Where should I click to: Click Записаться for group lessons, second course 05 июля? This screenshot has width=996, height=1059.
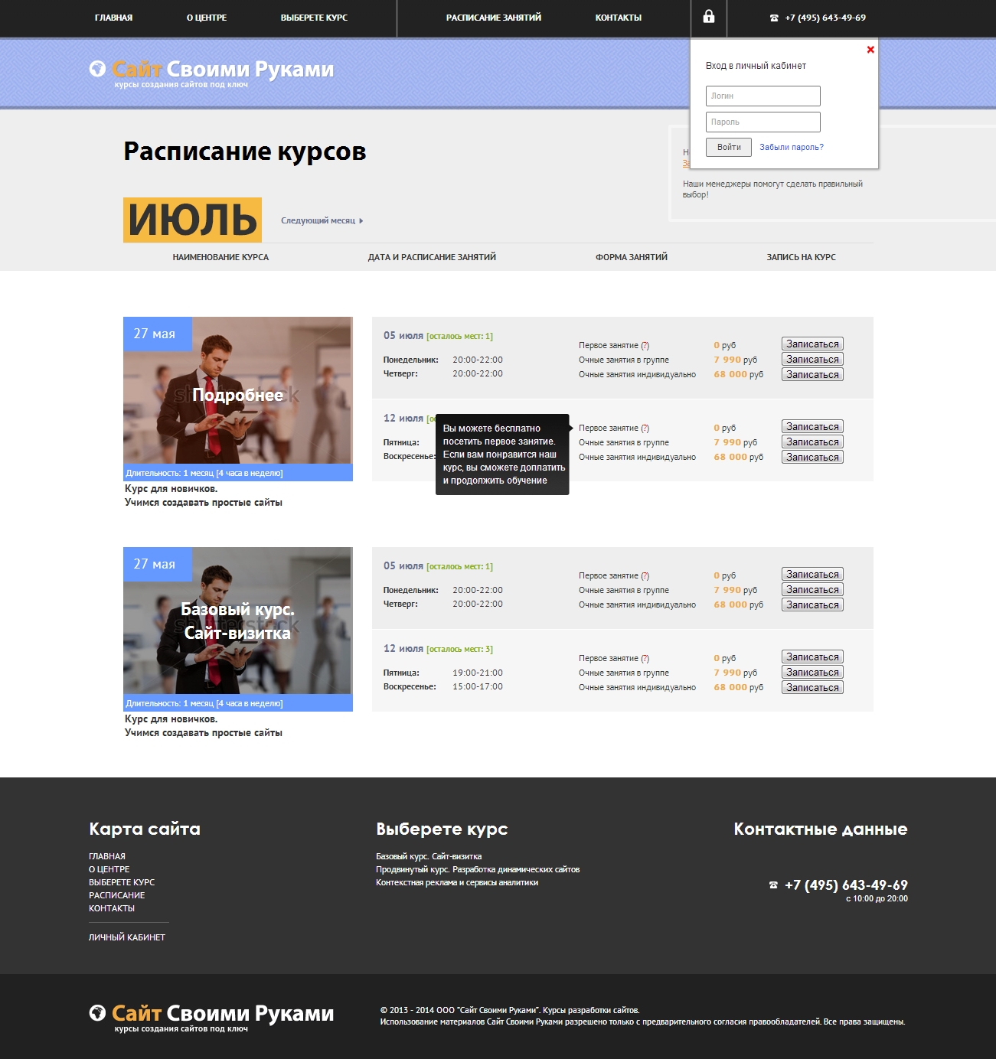pos(812,590)
